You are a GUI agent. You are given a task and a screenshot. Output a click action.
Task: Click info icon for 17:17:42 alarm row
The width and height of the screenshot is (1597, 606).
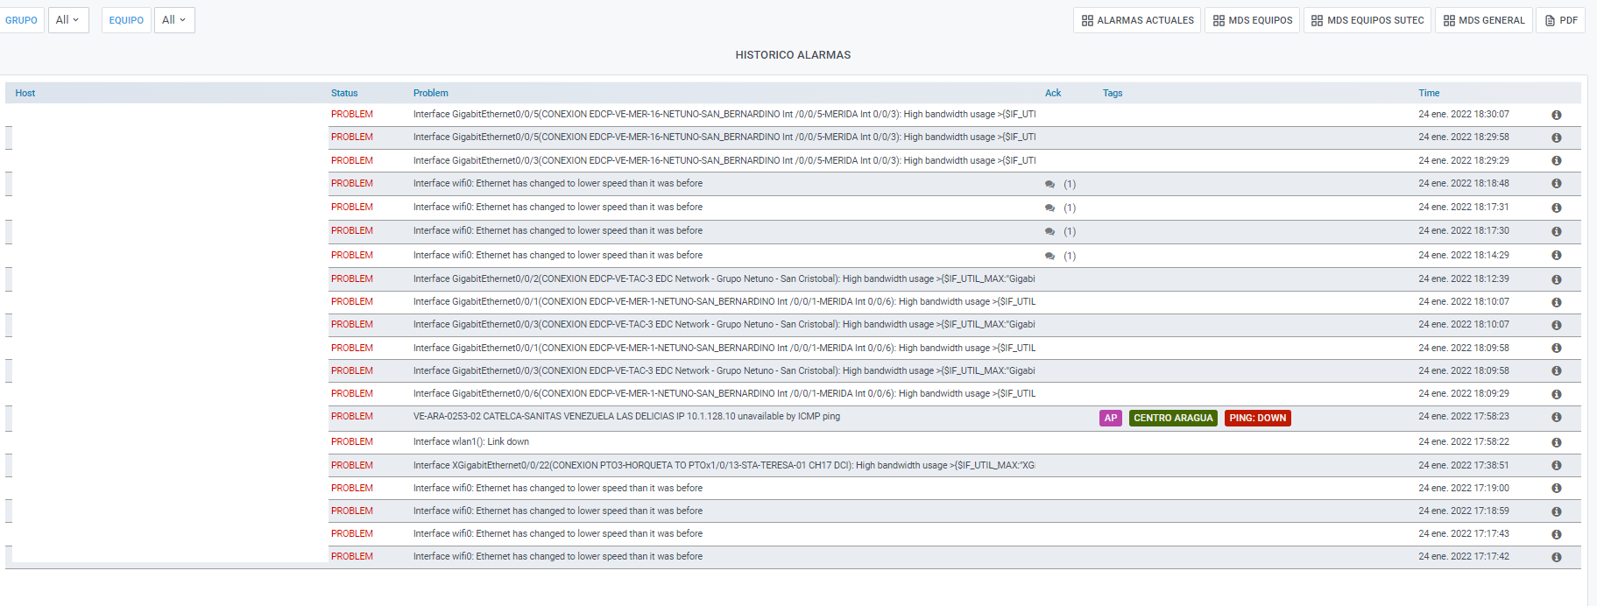coord(1556,557)
